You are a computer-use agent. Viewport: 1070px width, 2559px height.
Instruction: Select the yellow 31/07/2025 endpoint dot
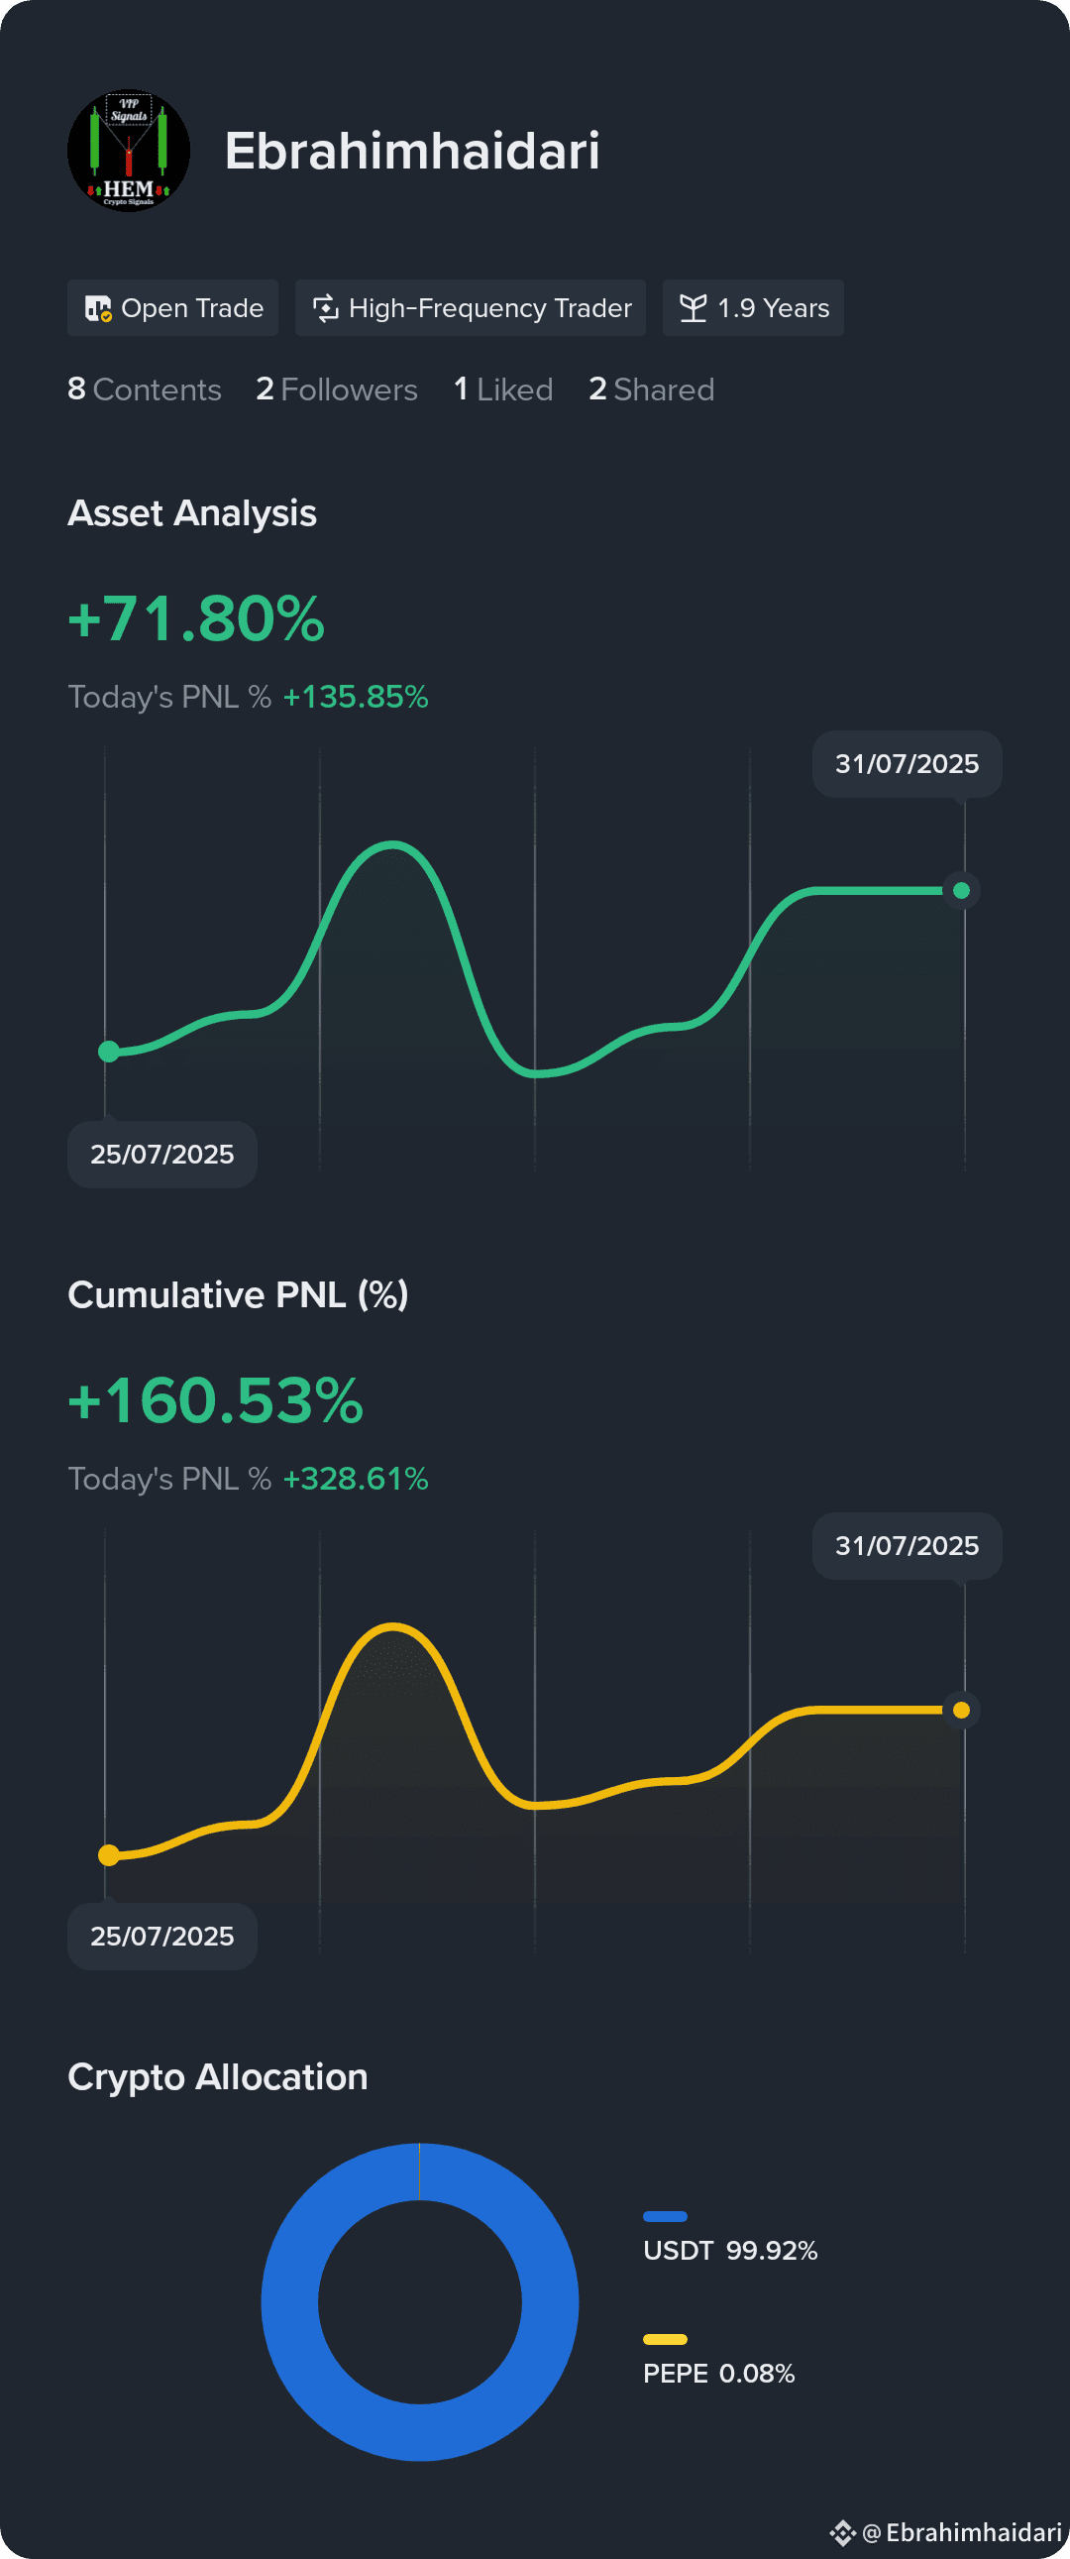[961, 1710]
